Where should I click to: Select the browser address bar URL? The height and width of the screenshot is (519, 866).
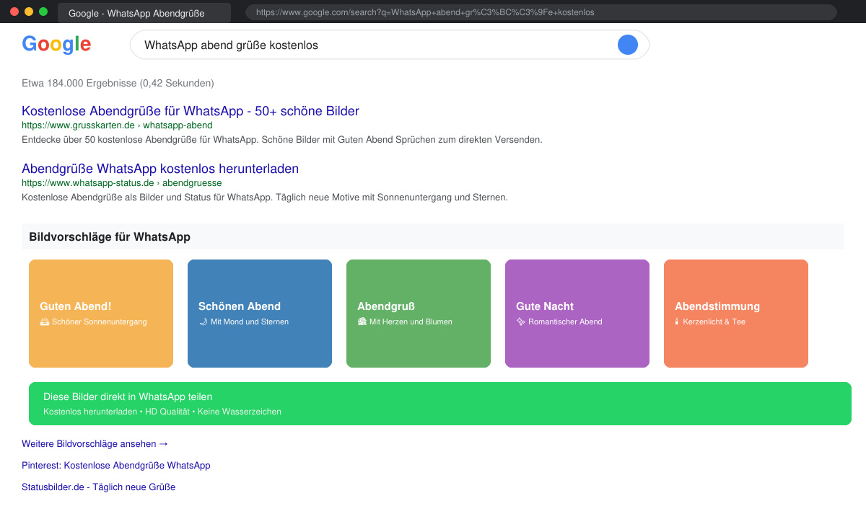click(541, 12)
